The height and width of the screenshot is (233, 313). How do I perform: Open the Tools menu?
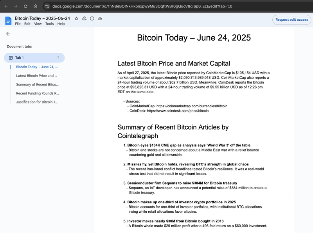point(50,24)
